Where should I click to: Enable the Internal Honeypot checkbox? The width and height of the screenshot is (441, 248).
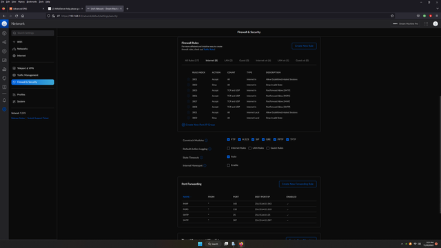(x=228, y=165)
